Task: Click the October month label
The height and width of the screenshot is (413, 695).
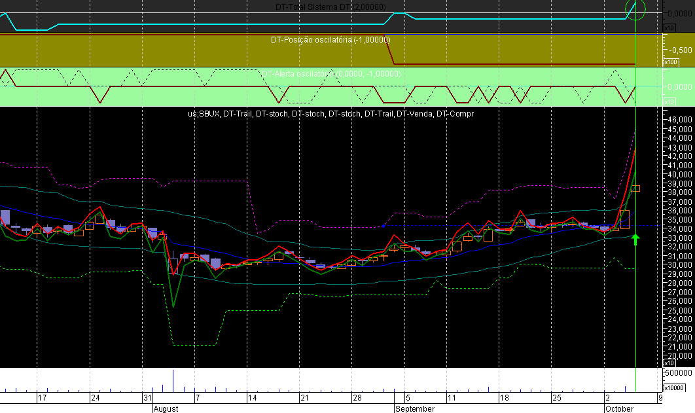Action: click(619, 408)
